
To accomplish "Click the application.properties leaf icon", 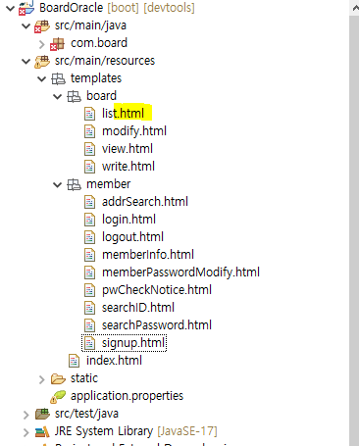I will click(58, 397).
